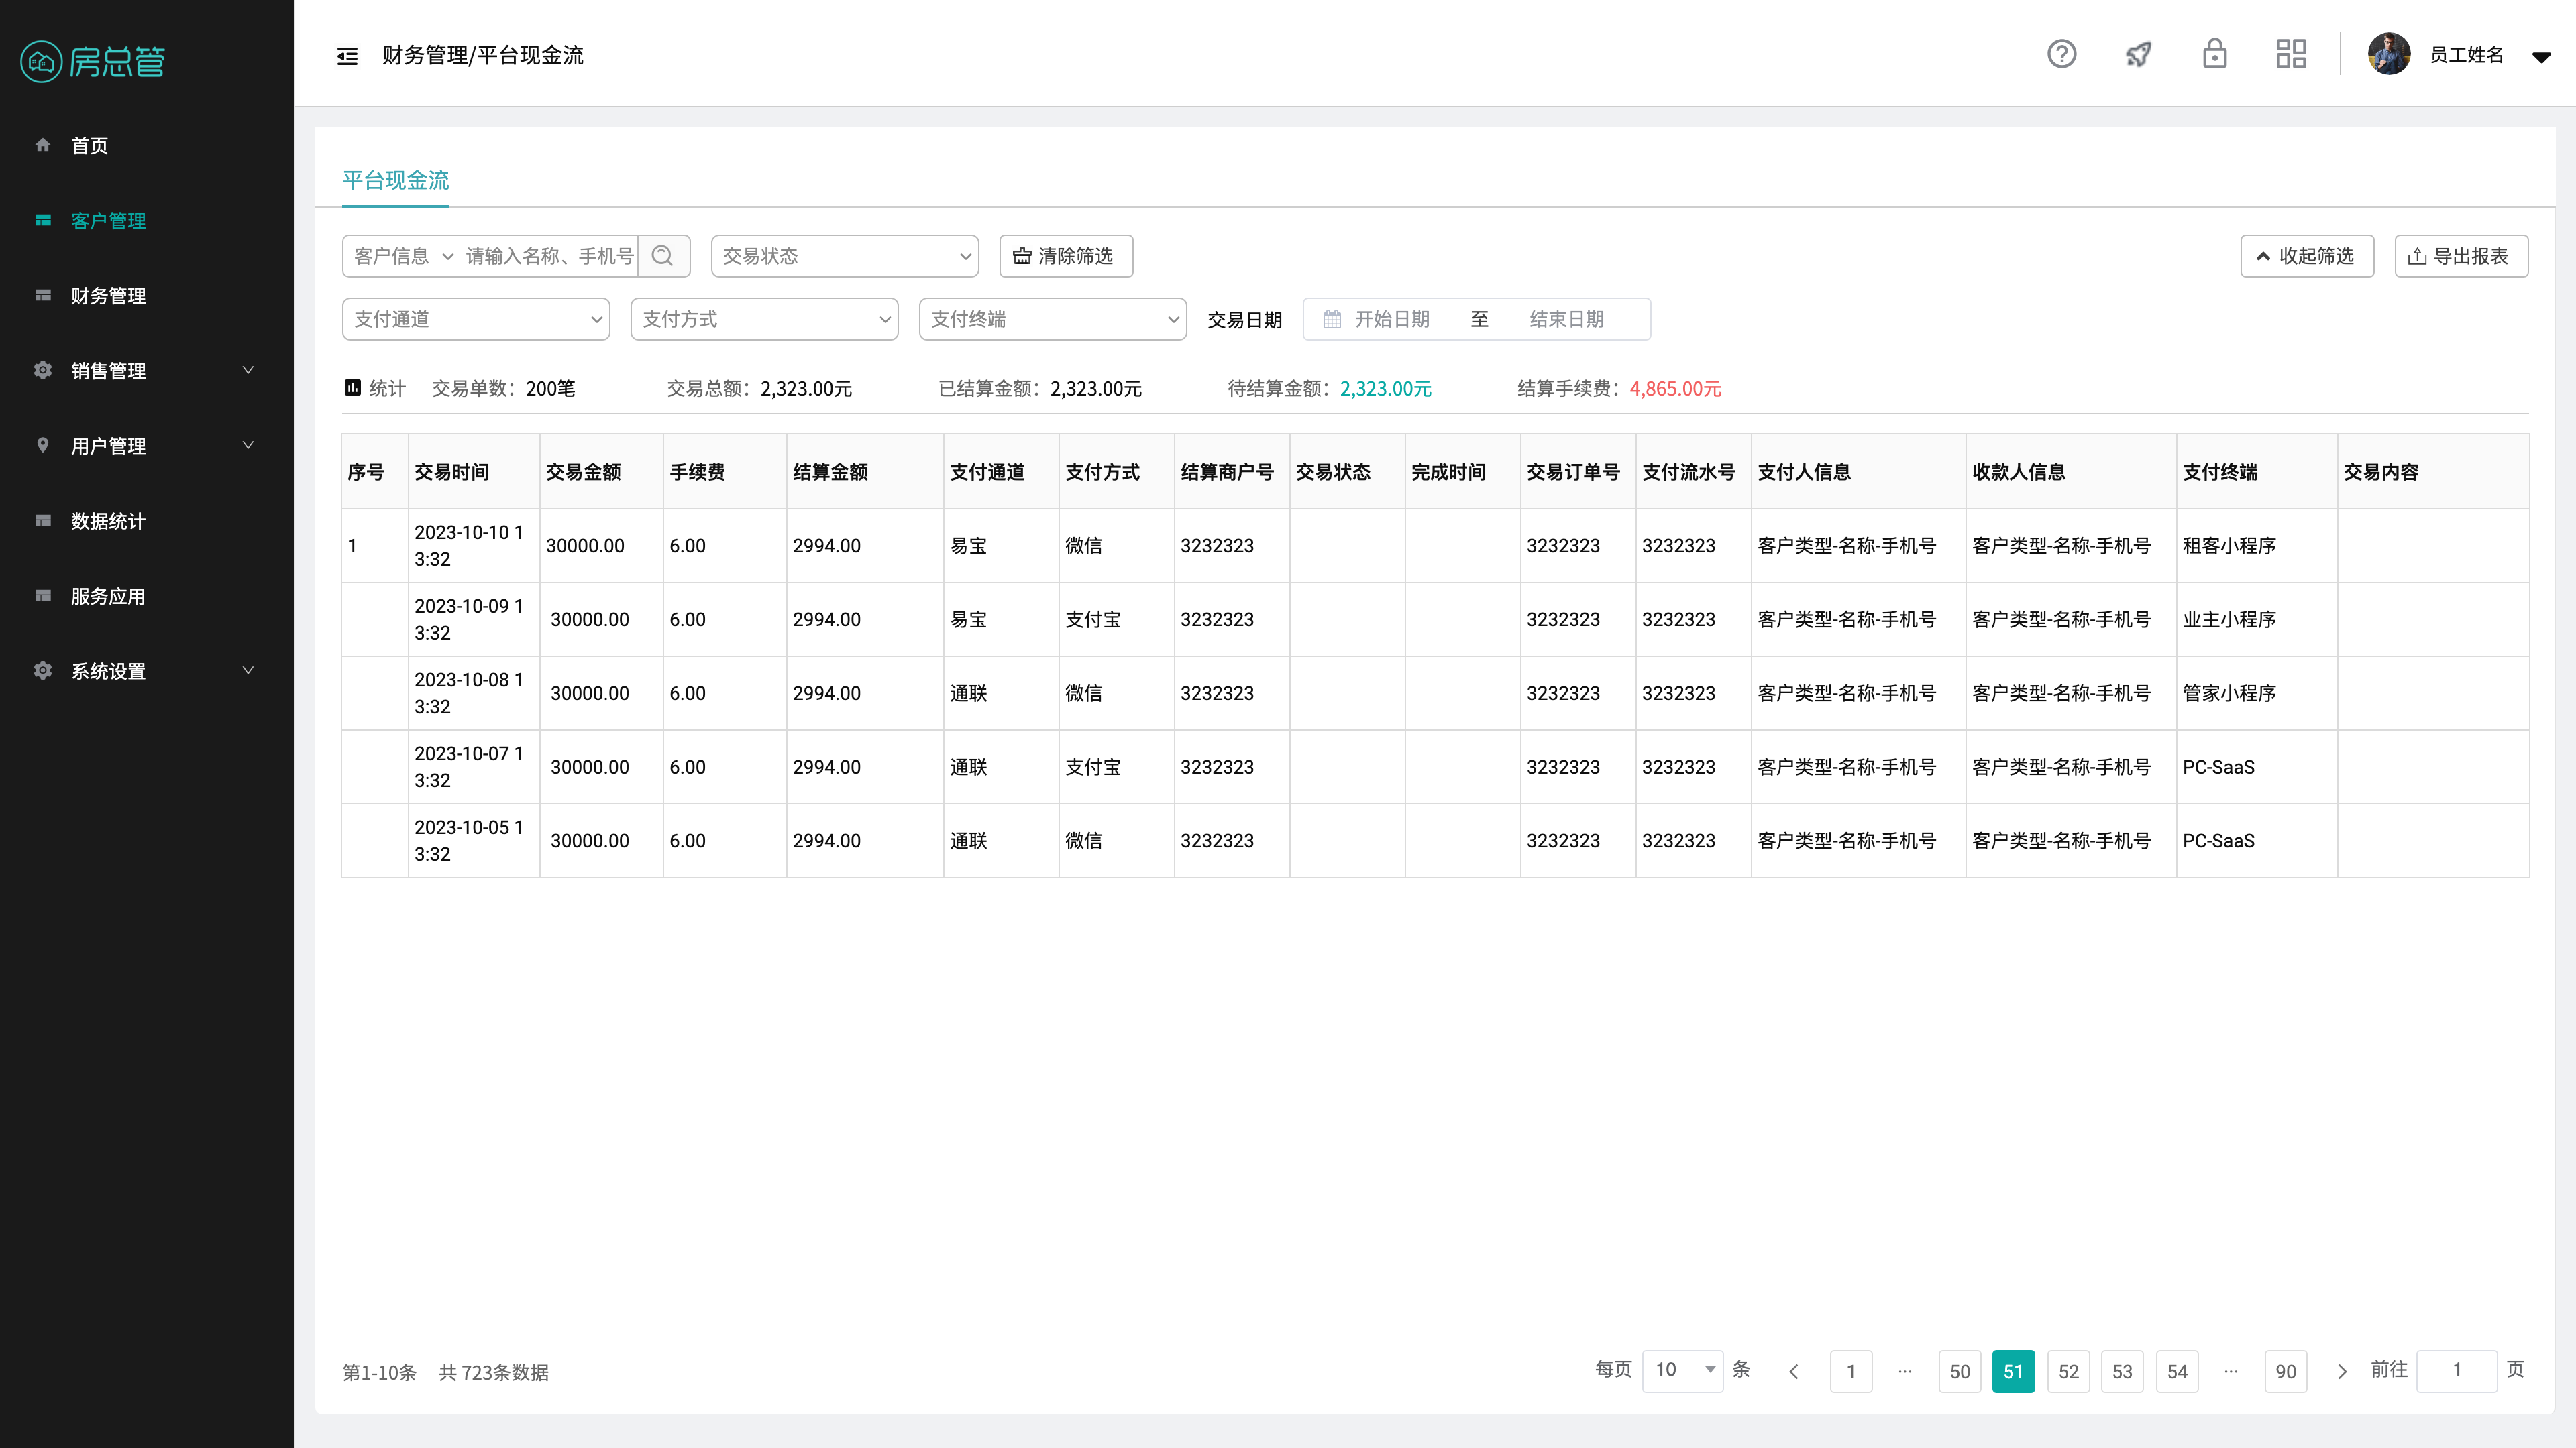Go to page 50
2576x1448 pixels.
[x=1960, y=1371]
